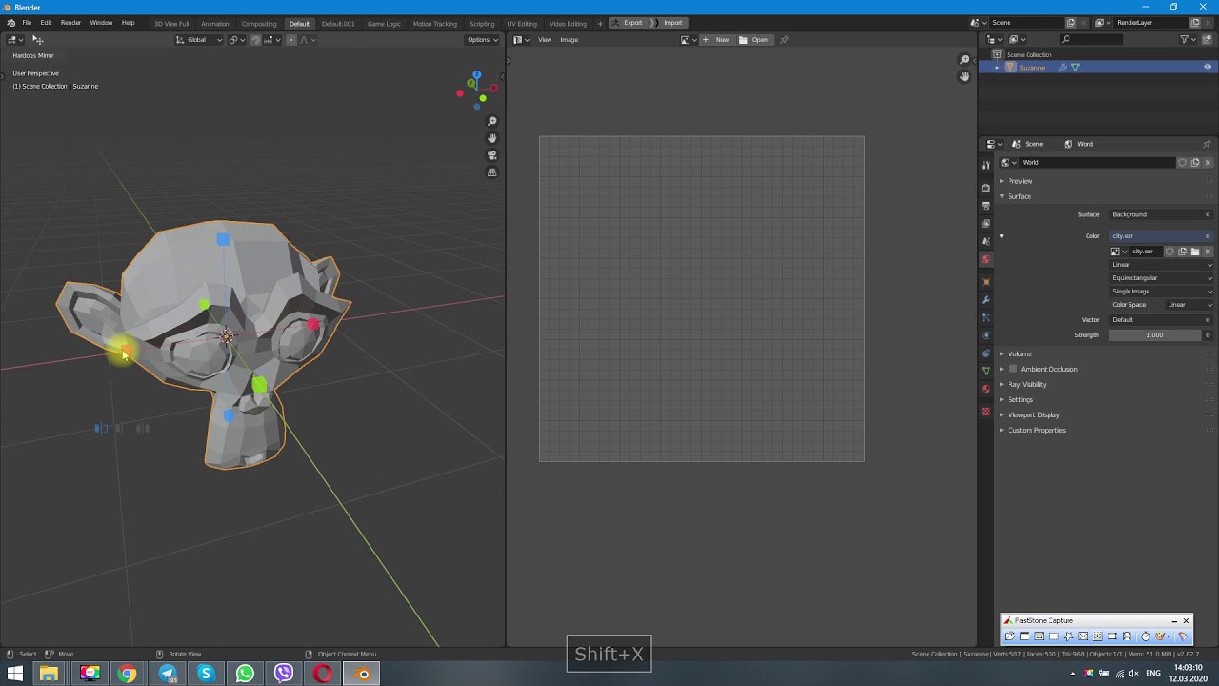1219x686 pixels.
Task: Adjust the Strength value slider
Action: 1154,335
